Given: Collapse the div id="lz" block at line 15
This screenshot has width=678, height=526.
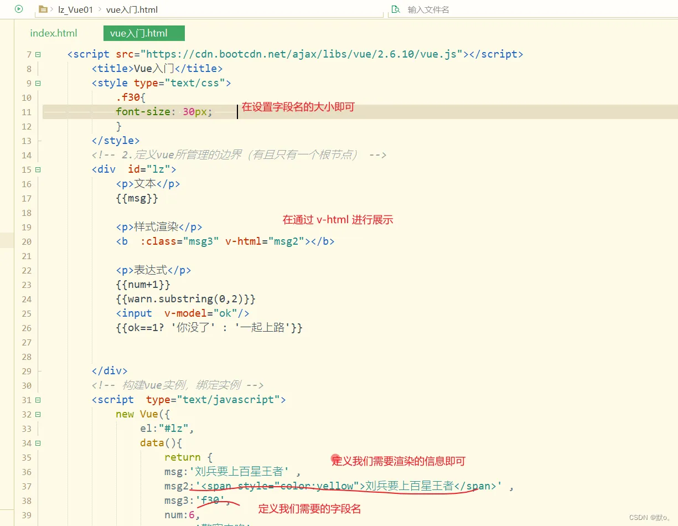Looking at the screenshot, I should (x=38, y=169).
